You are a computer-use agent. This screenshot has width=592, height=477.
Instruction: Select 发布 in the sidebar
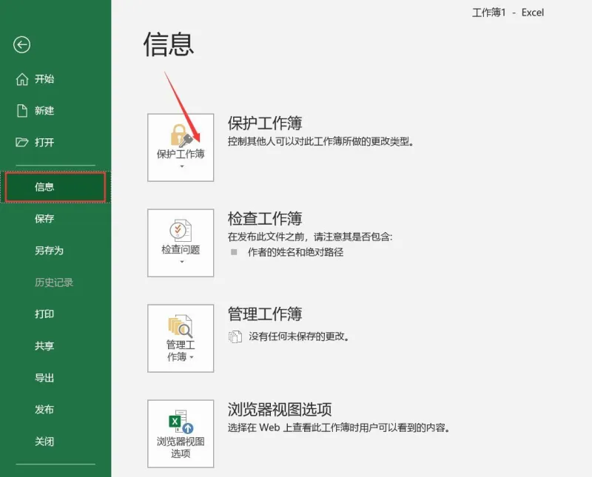point(44,410)
